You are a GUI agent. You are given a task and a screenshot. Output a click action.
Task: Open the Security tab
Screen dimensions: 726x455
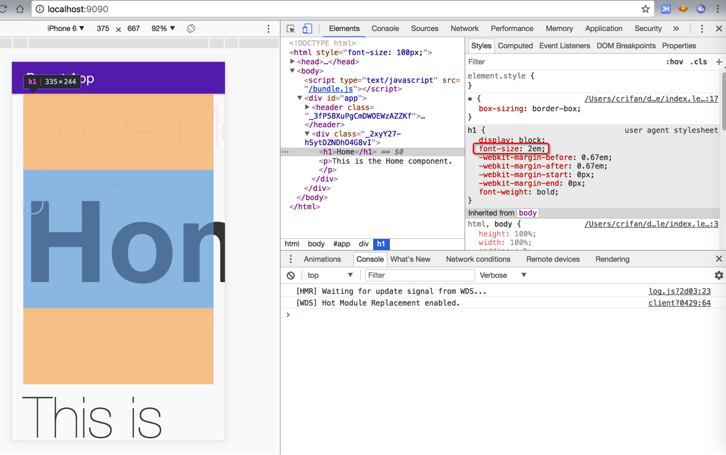click(x=648, y=28)
